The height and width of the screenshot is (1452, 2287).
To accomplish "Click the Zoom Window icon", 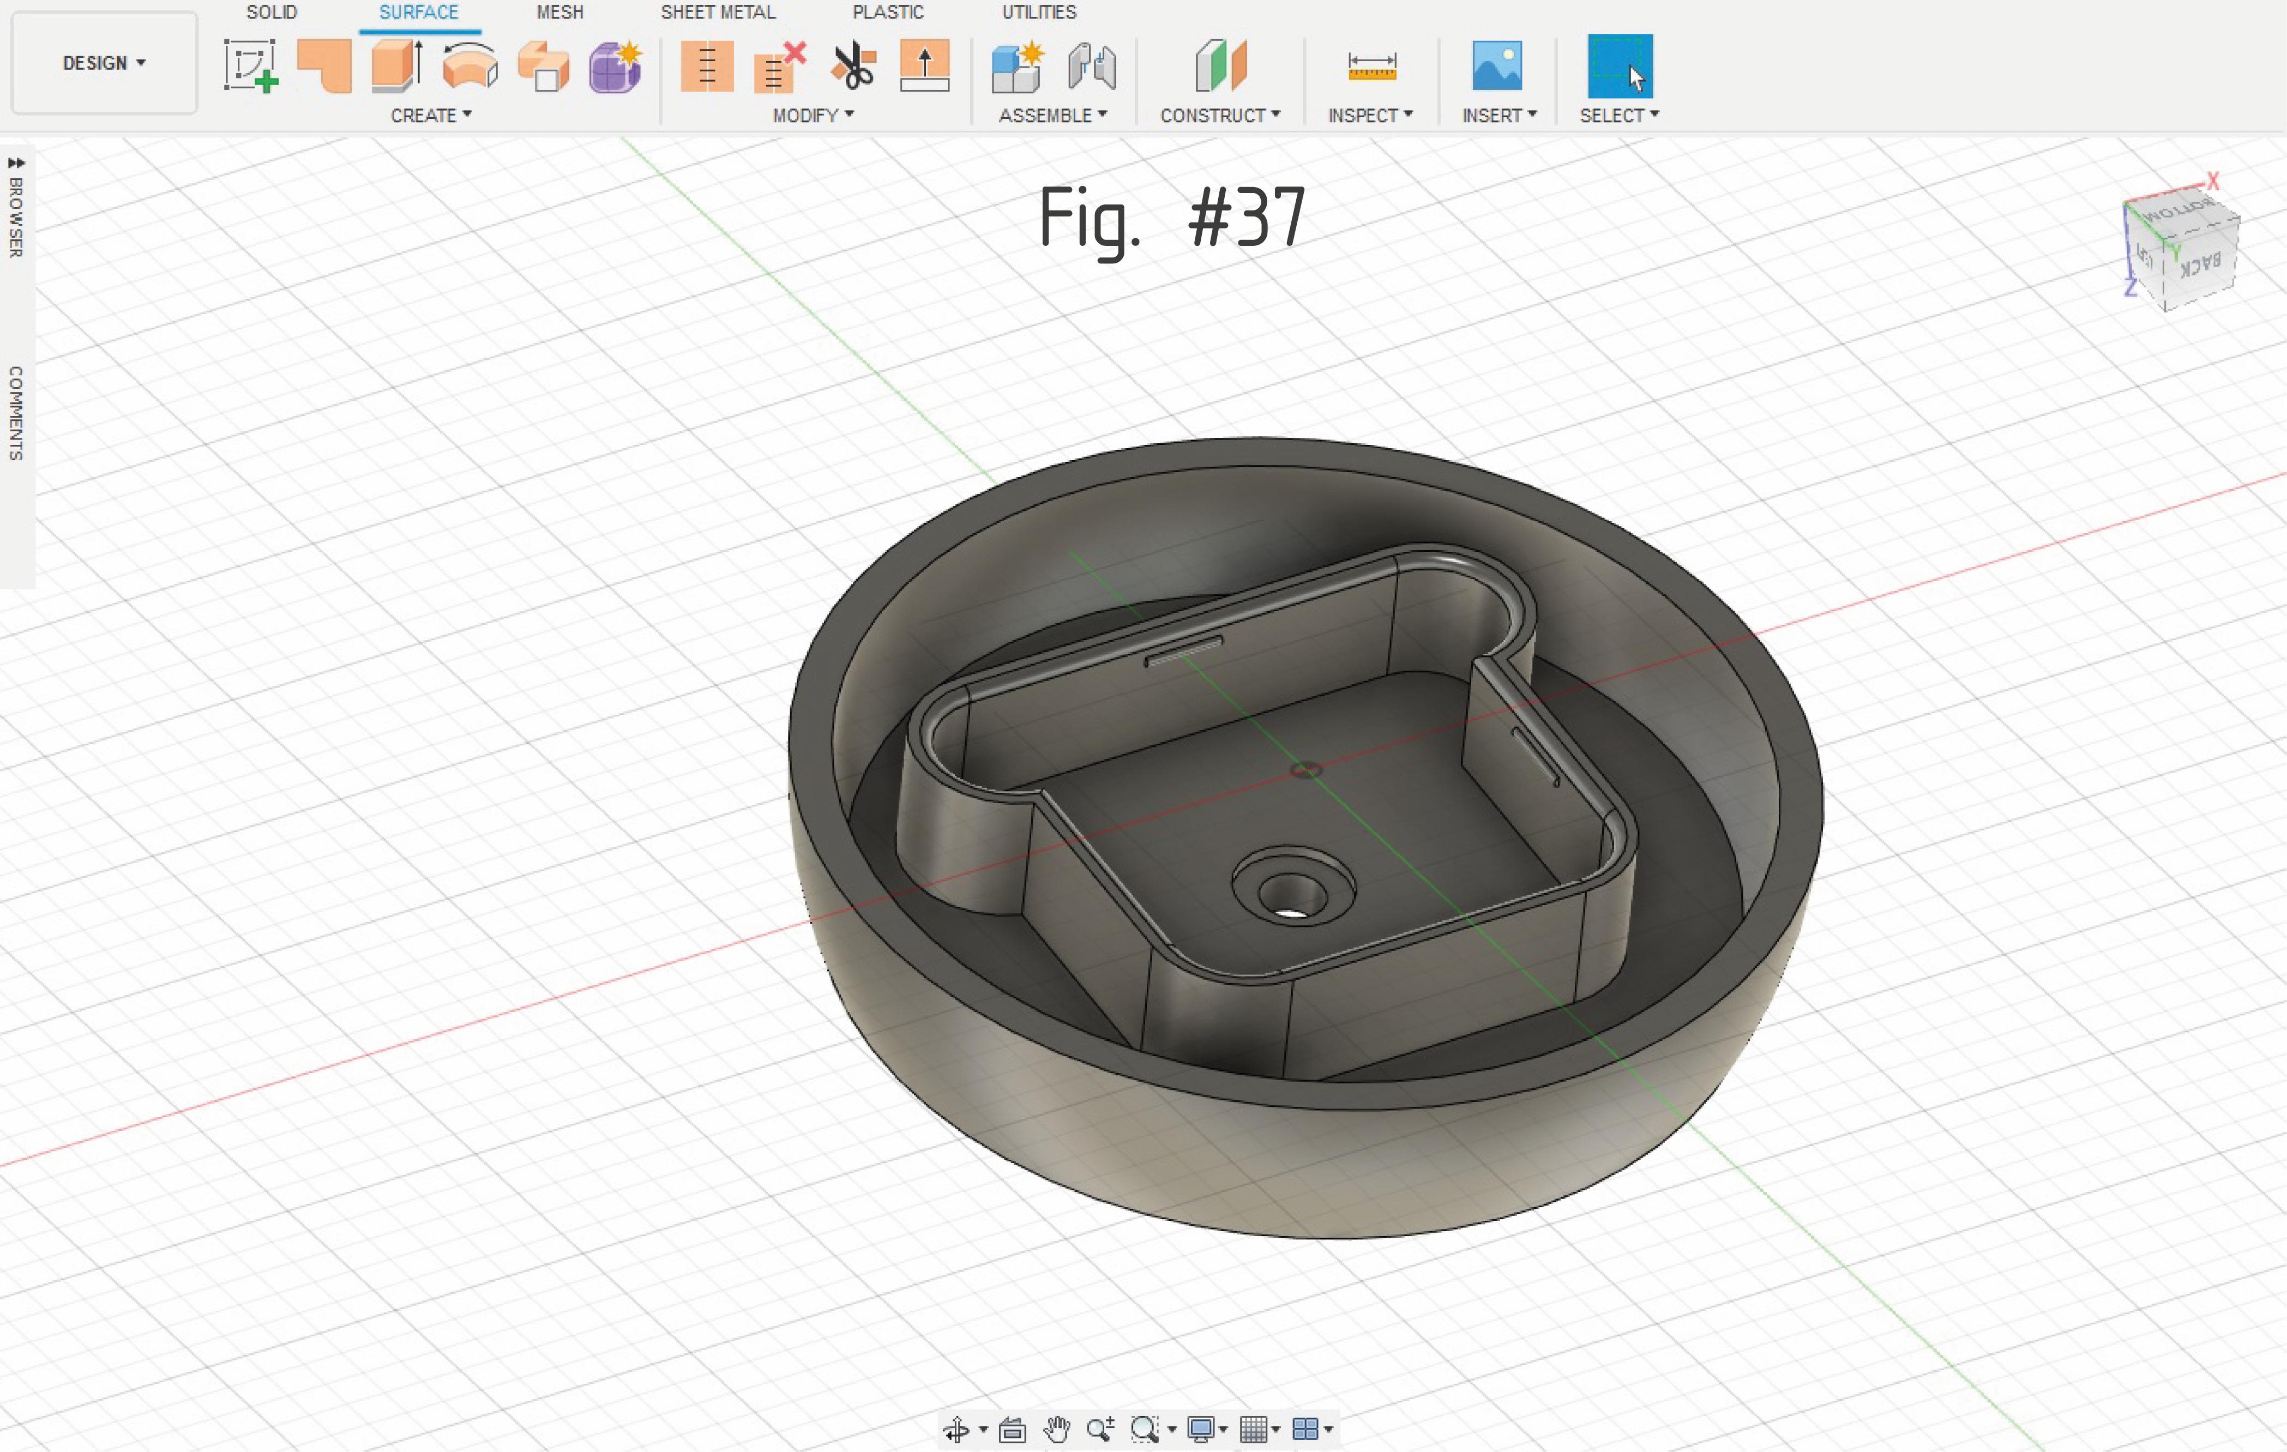I will click(1145, 1428).
